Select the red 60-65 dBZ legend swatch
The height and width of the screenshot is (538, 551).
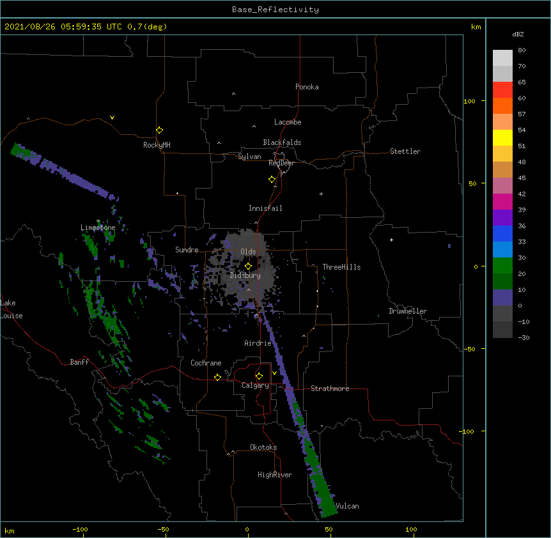pos(502,90)
